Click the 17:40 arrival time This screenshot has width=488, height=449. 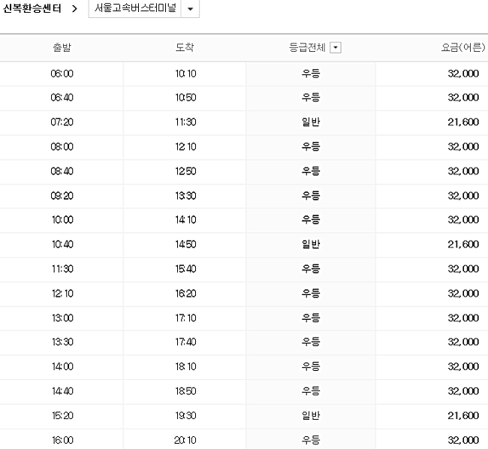(185, 342)
